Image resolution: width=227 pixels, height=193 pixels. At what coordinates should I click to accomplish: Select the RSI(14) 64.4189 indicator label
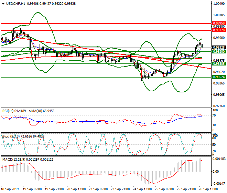click(14, 111)
